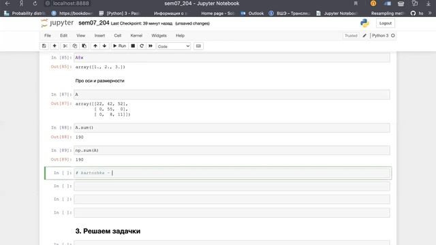
Task: Open the GitHub bookmark icon
Action: tap(414, 14)
